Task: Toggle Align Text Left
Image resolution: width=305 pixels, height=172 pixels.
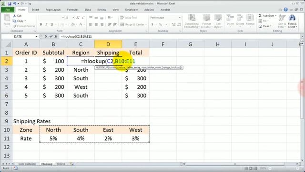Action: click(x=91, y=24)
